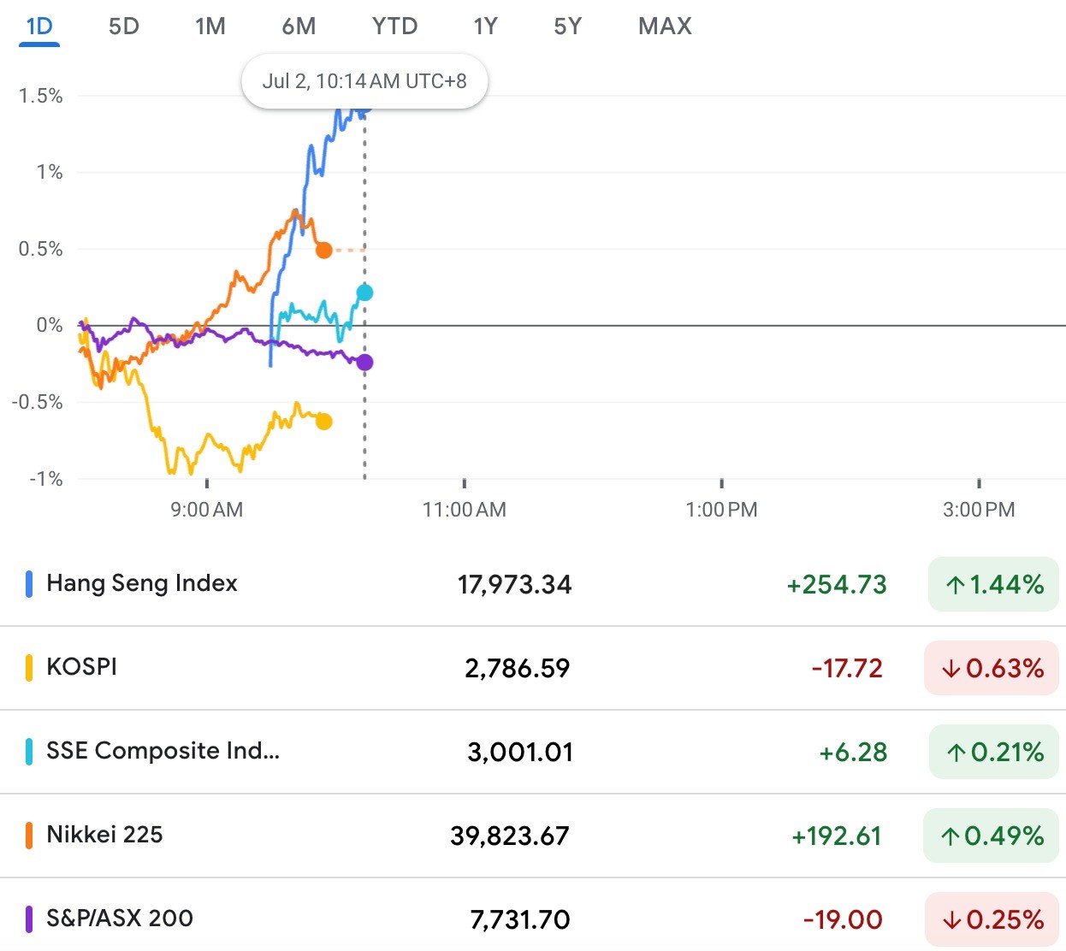Click the down 0.25% change badge
Viewport: 1066px width, 951px height.
point(992,919)
